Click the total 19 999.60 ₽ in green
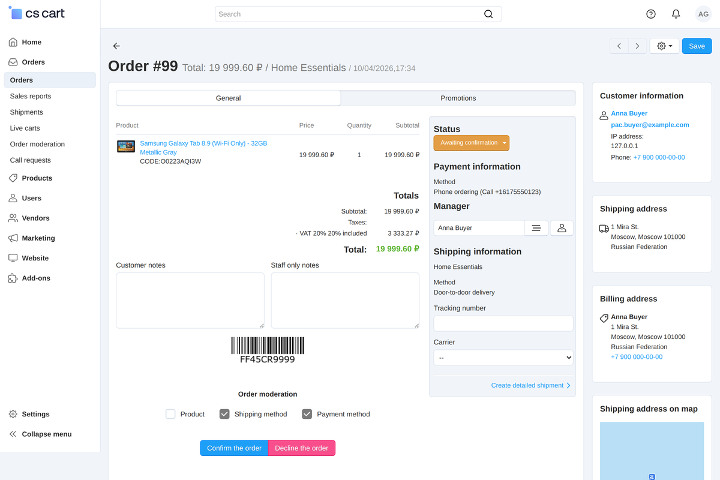Screen dimensions: 720x480 click(x=397, y=249)
